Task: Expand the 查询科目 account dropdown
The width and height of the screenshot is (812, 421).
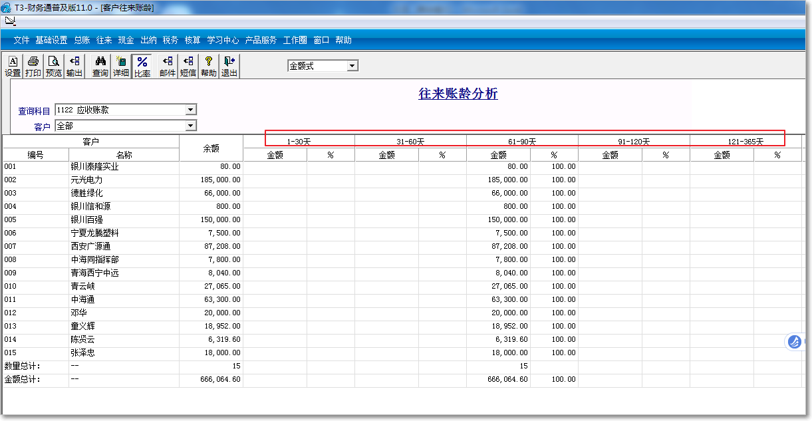Action: point(191,109)
